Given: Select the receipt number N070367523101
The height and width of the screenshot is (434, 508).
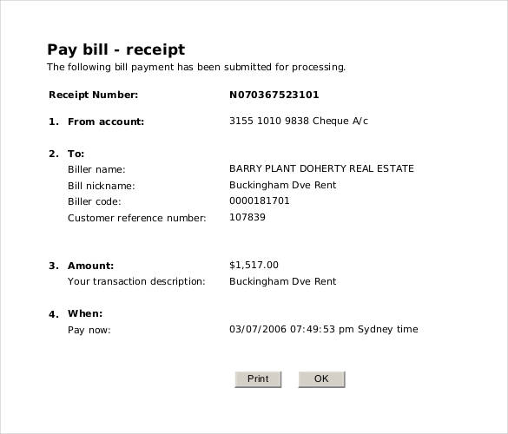Looking at the screenshot, I should click(274, 95).
